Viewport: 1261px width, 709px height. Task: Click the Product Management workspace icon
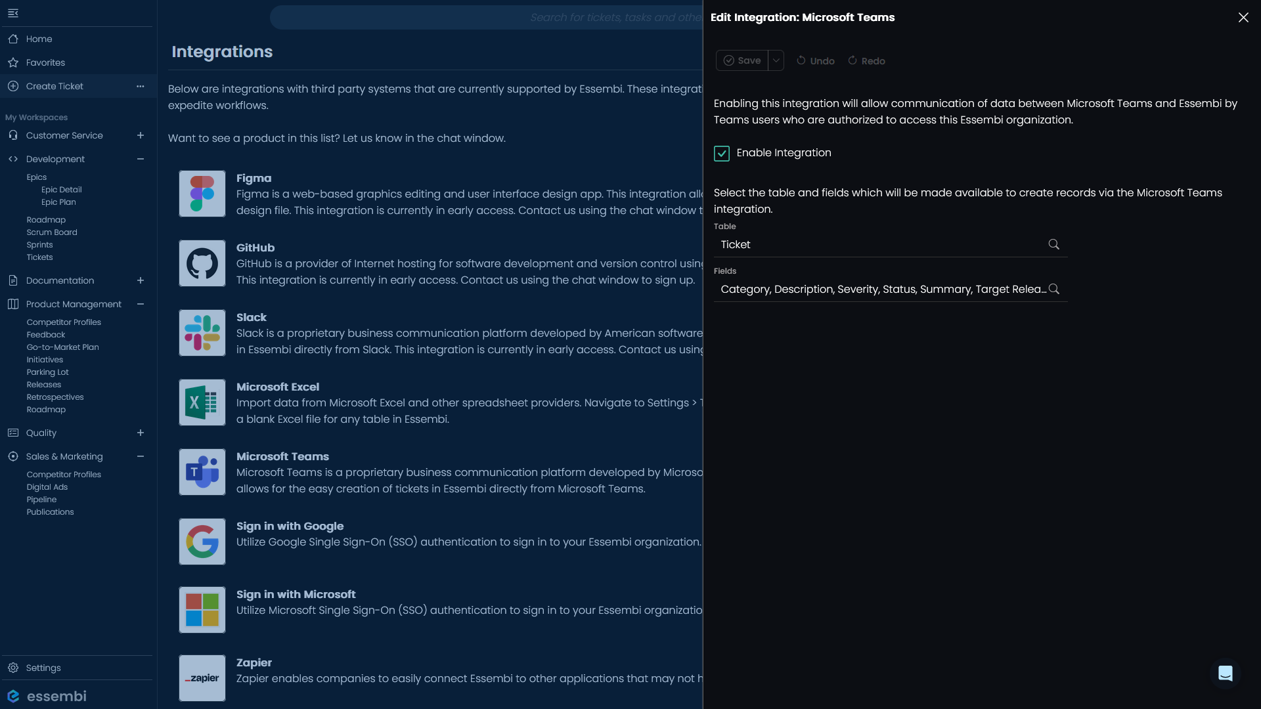tap(13, 304)
